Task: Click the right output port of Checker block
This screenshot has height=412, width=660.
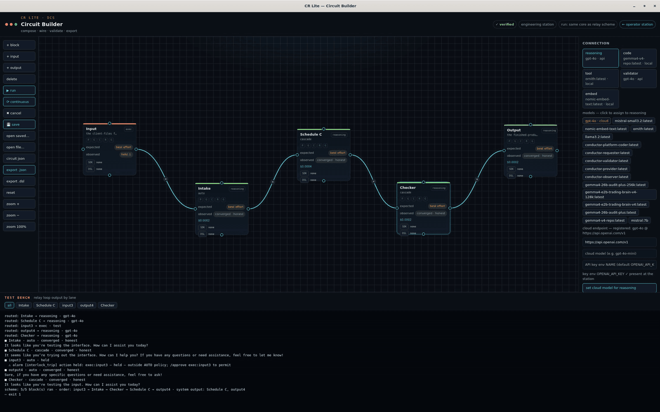Action: [450, 208]
